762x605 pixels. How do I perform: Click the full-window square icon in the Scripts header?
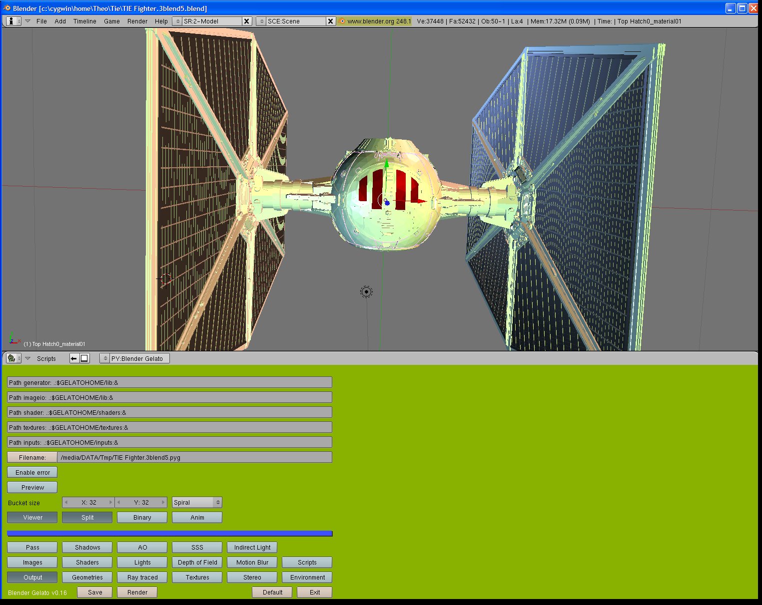point(84,358)
